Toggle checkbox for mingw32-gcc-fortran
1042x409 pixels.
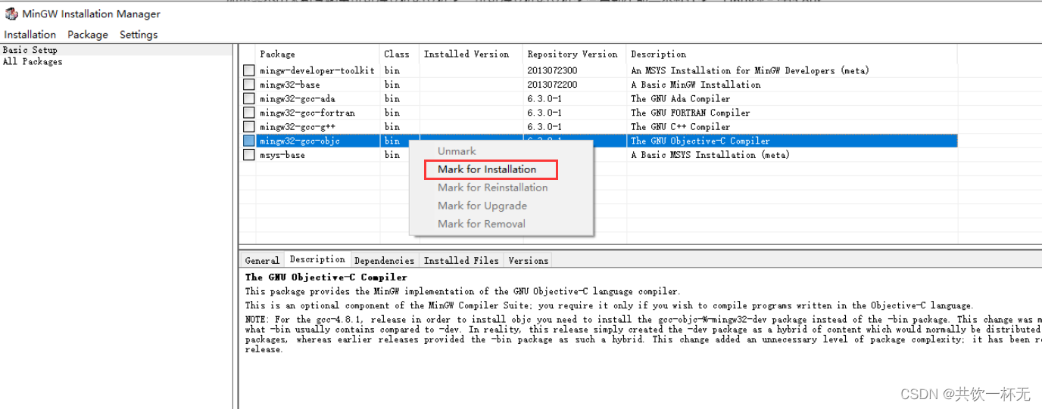point(248,113)
